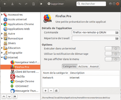This screenshot has width=121, height=100.
Task: Switch to the Actions tab
Action: click(83, 66)
